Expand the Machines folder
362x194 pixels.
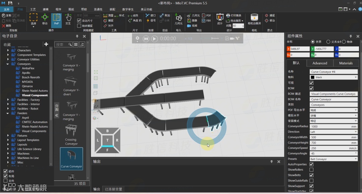[x=8, y=154]
